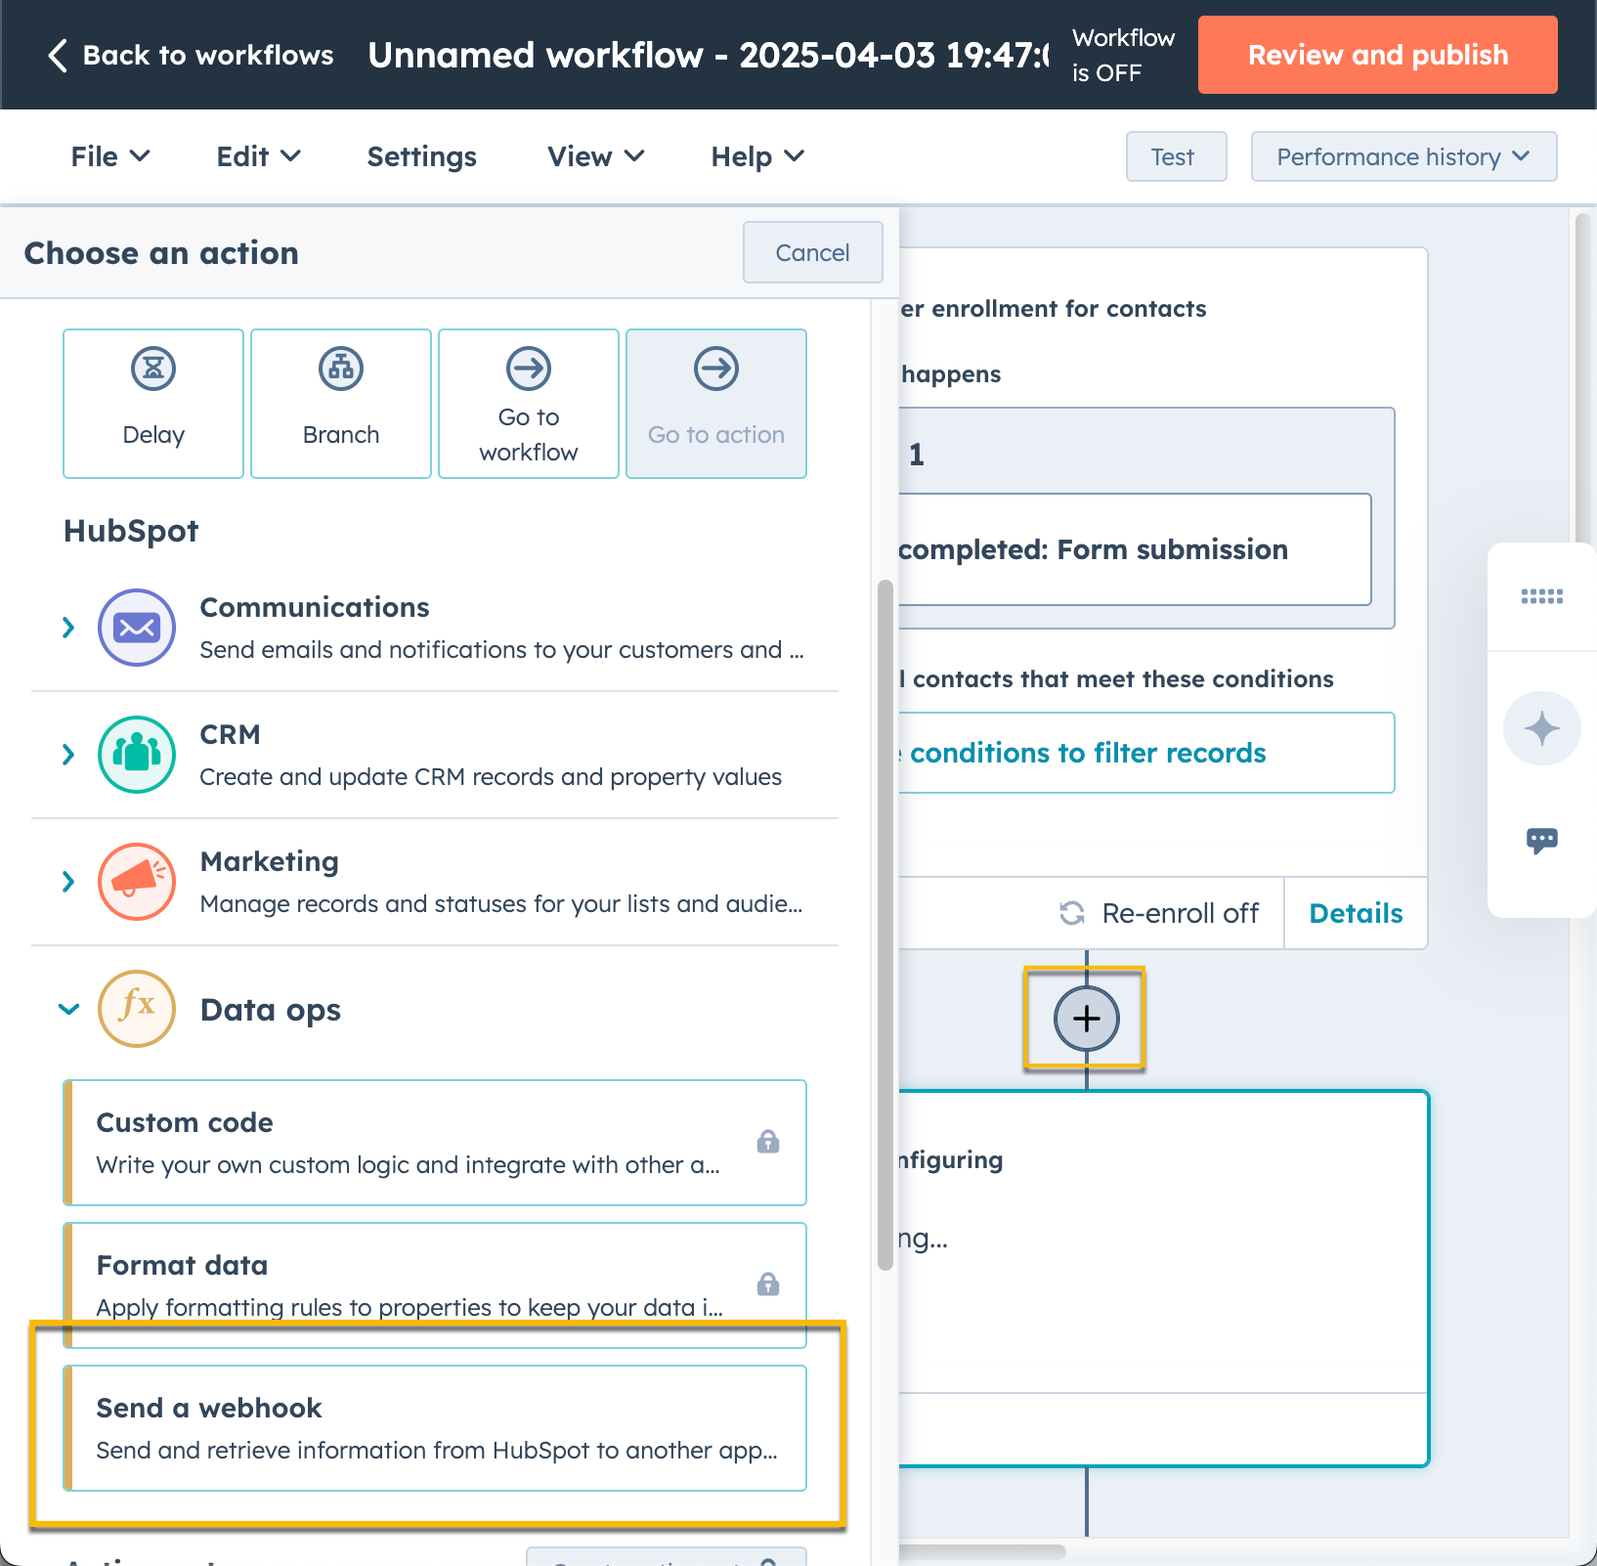
Task: Expand the Marketing category chevron
Action: point(68,882)
